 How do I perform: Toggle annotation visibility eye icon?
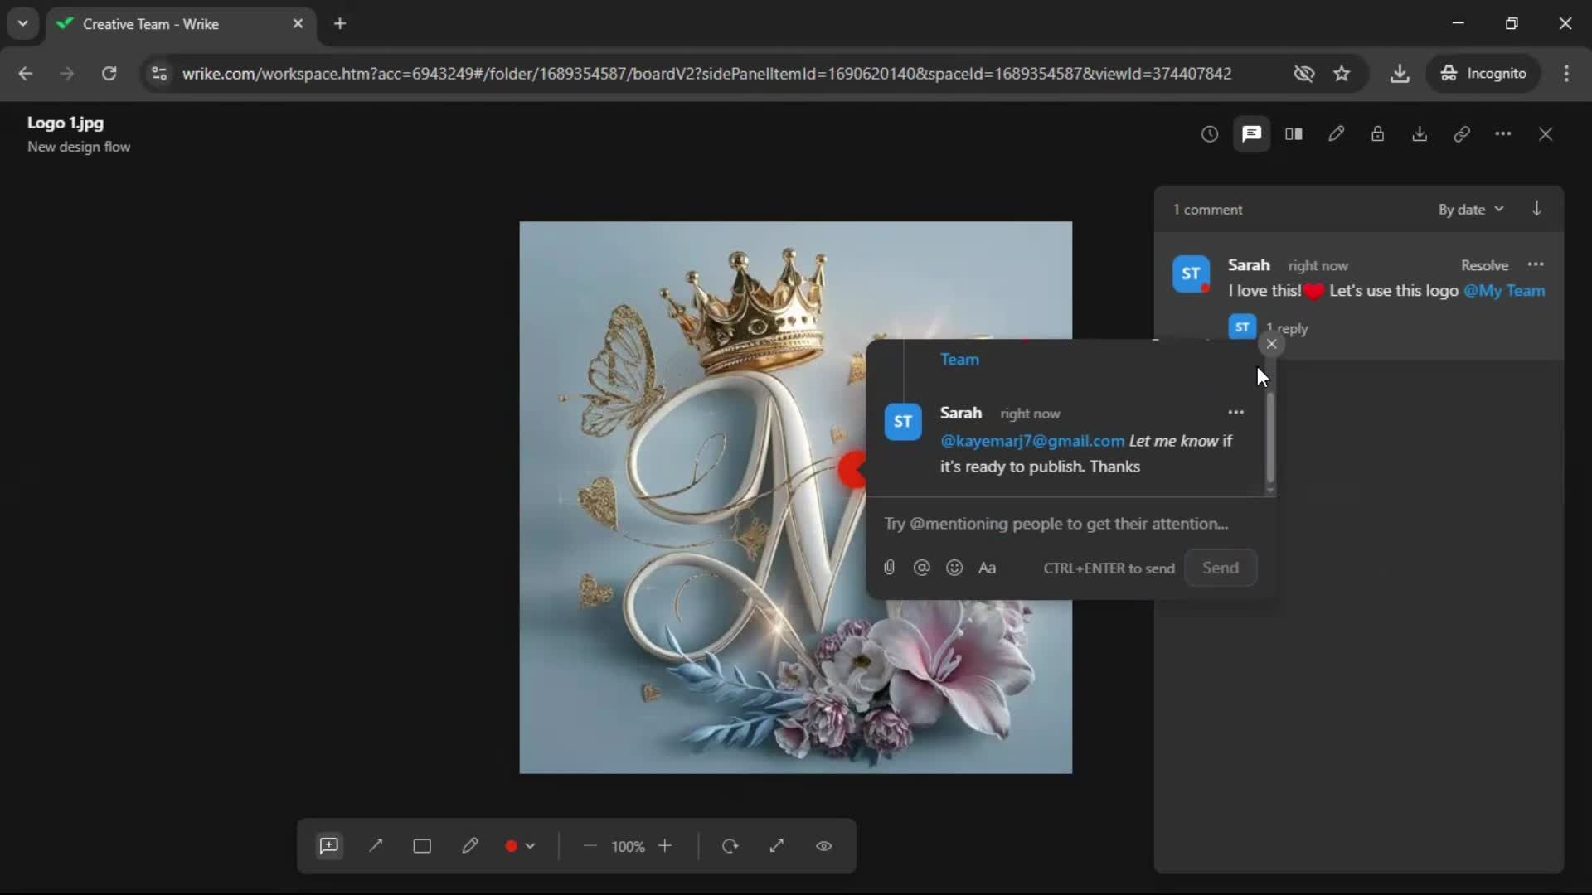click(823, 846)
